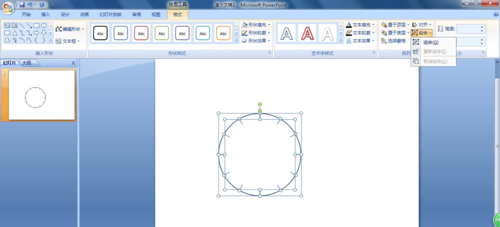Screen dimensions: 500x227
Task: Toggle the 组合 button in ribbon
Action: click(x=421, y=32)
